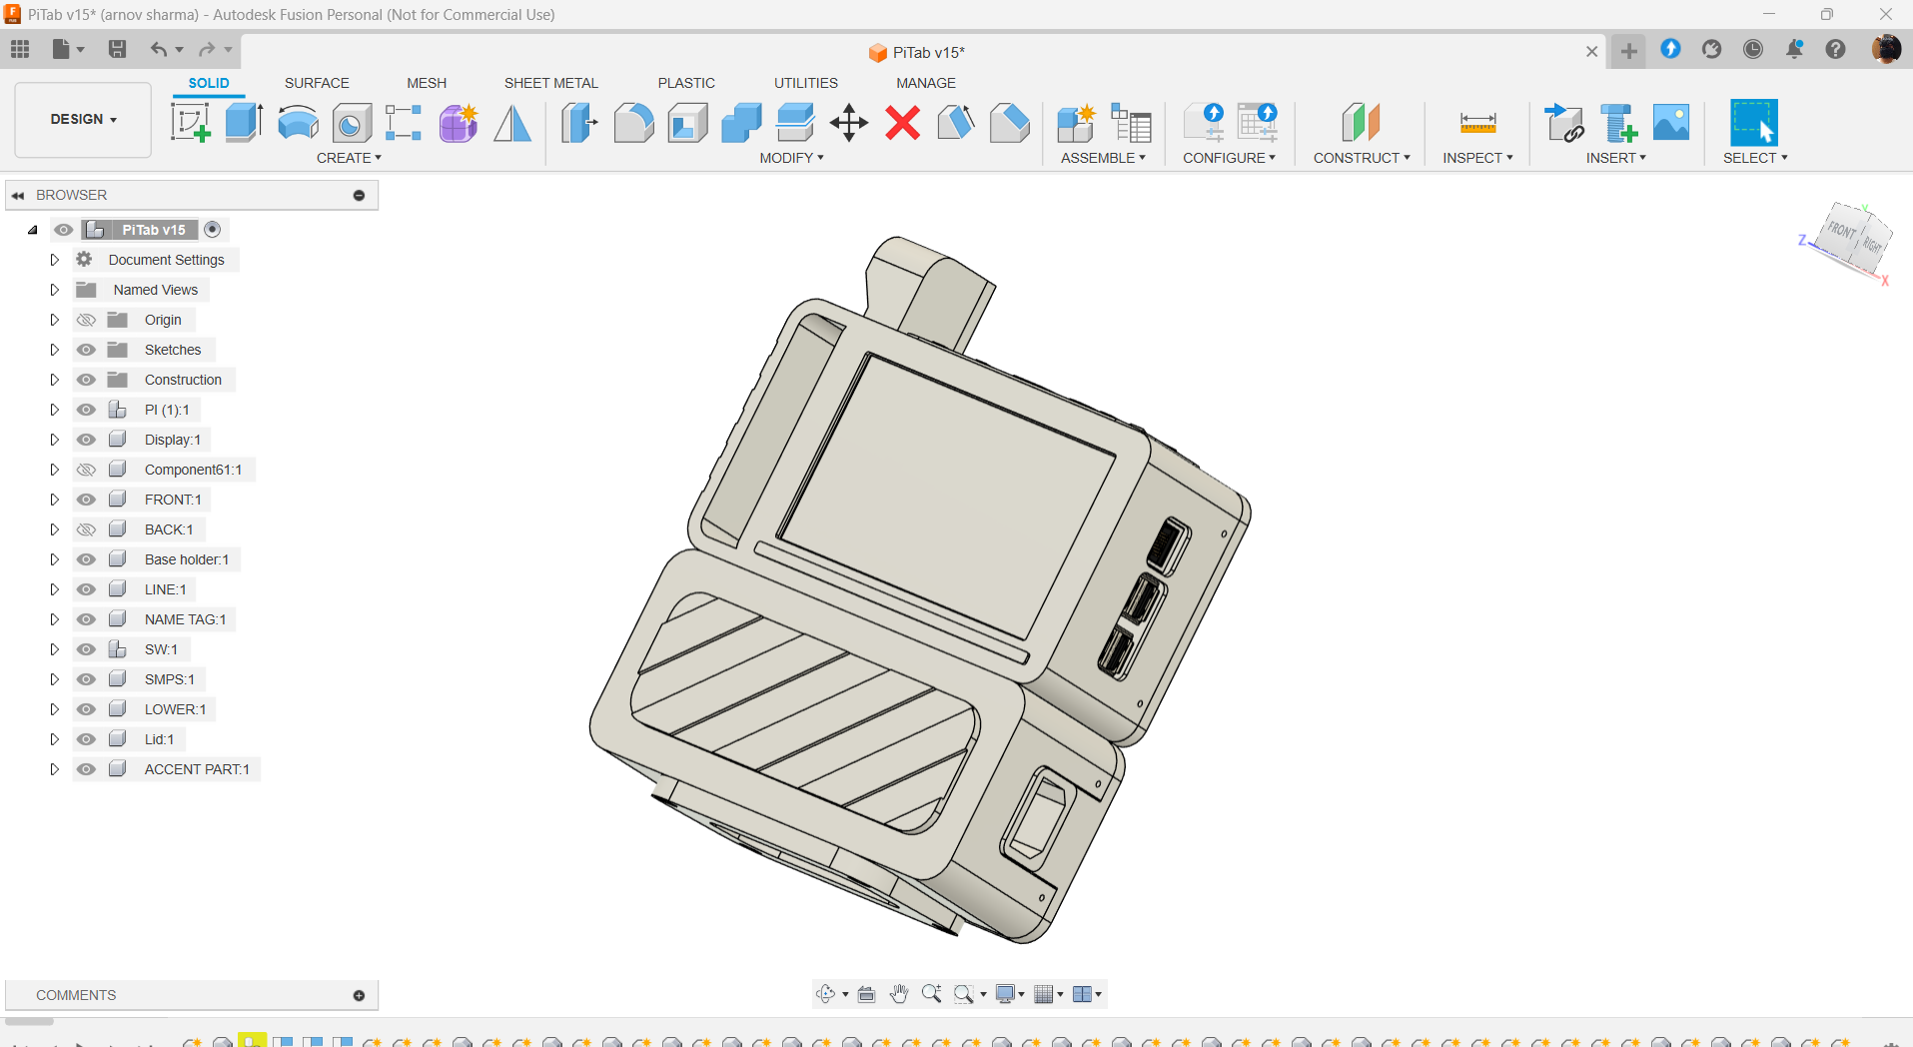Open the notifications bell icon
This screenshot has width=1913, height=1047.
[x=1794, y=49]
